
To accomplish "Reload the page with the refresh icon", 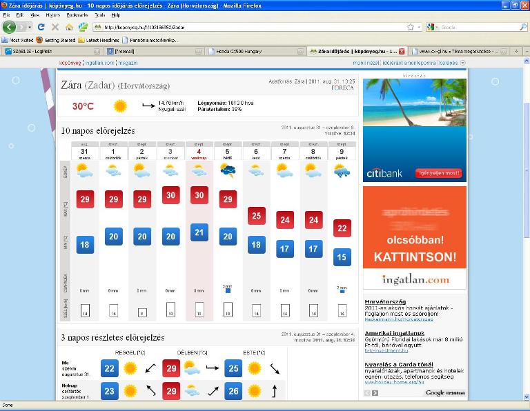I will click(41, 28).
